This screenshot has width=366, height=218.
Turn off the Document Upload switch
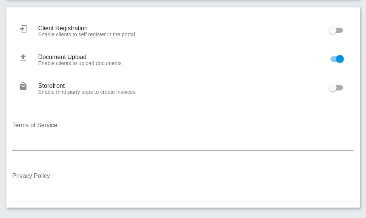tap(337, 59)
